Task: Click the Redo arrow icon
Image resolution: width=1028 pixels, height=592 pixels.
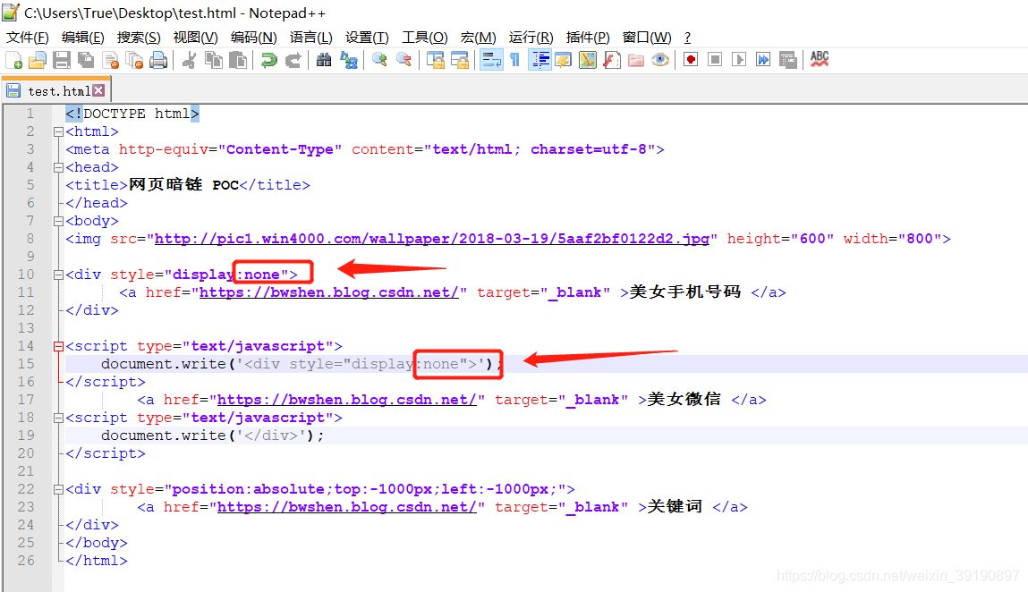Action: [293, 60]
